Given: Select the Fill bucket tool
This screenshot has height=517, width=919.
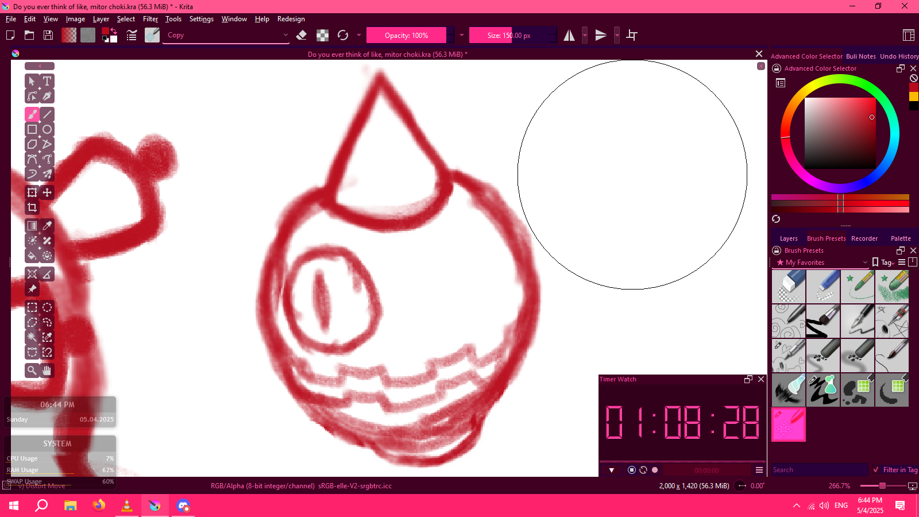Looking at the screenshot, I should (x=32, y=256).
